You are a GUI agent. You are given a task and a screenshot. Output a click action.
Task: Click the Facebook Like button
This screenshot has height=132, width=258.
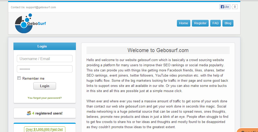coord(225,7)
